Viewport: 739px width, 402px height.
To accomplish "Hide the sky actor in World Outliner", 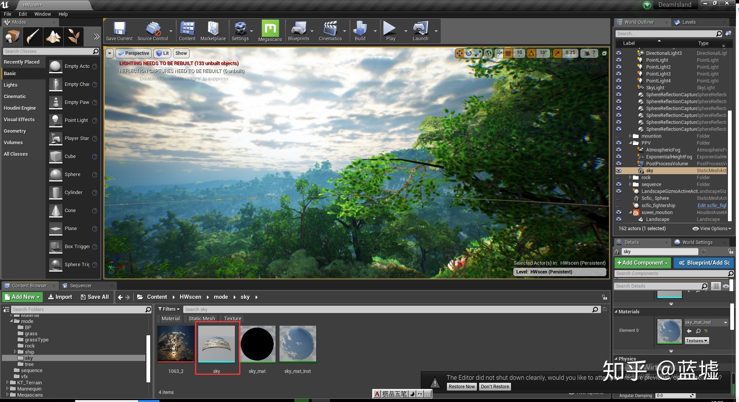I will tap(619, 171).
